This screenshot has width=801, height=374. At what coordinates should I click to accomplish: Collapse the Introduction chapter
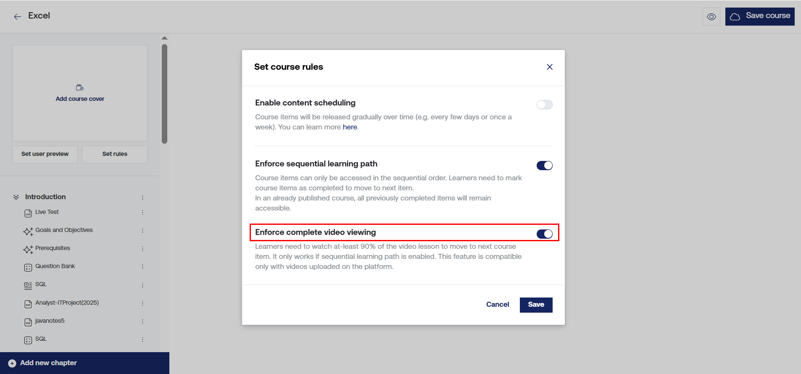16,197
